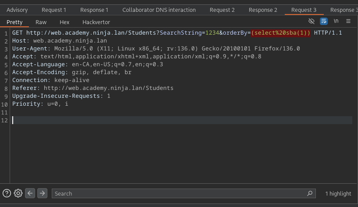358x207 pixels.
Task: Open the Hackvertor tab
Action: point(96,22)
